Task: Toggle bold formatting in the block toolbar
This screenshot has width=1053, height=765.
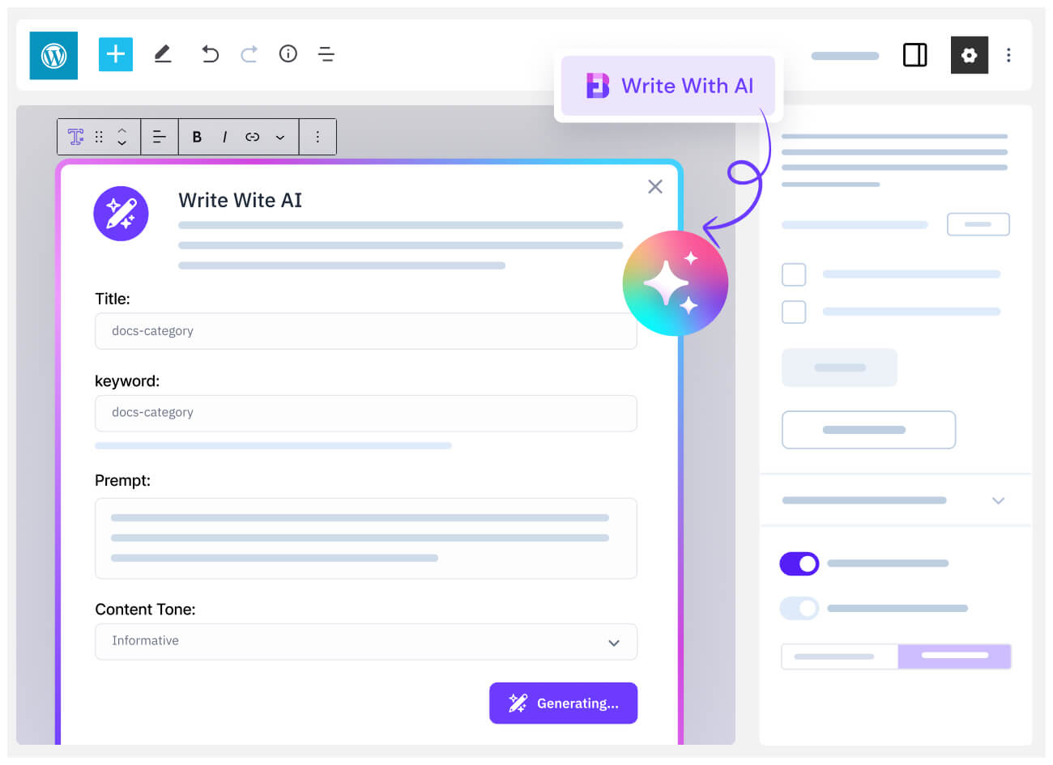Action: tap(197, 137)
